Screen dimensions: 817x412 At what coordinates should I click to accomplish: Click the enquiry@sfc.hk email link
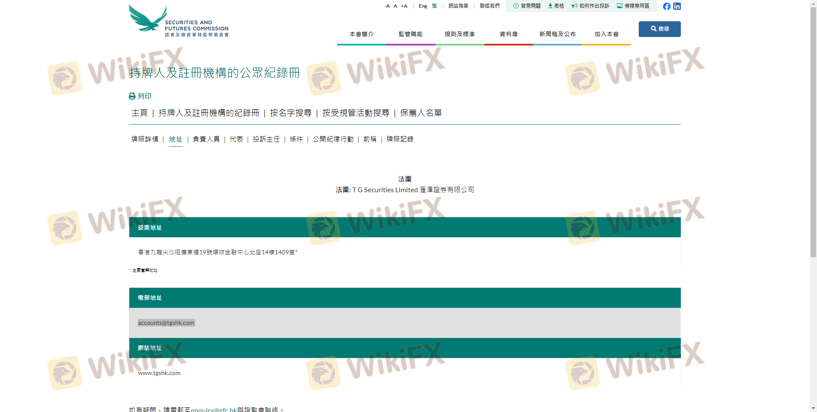click(214, 409)
